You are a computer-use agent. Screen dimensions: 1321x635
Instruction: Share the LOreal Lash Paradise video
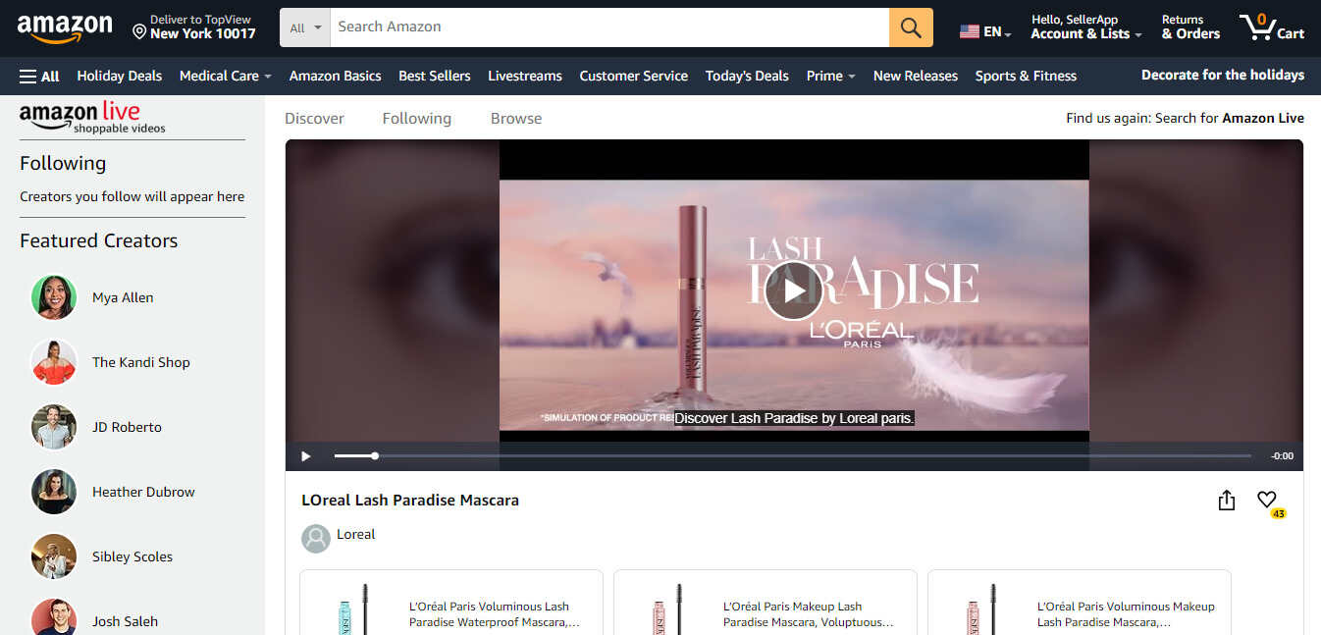(x=1226, y=500)
